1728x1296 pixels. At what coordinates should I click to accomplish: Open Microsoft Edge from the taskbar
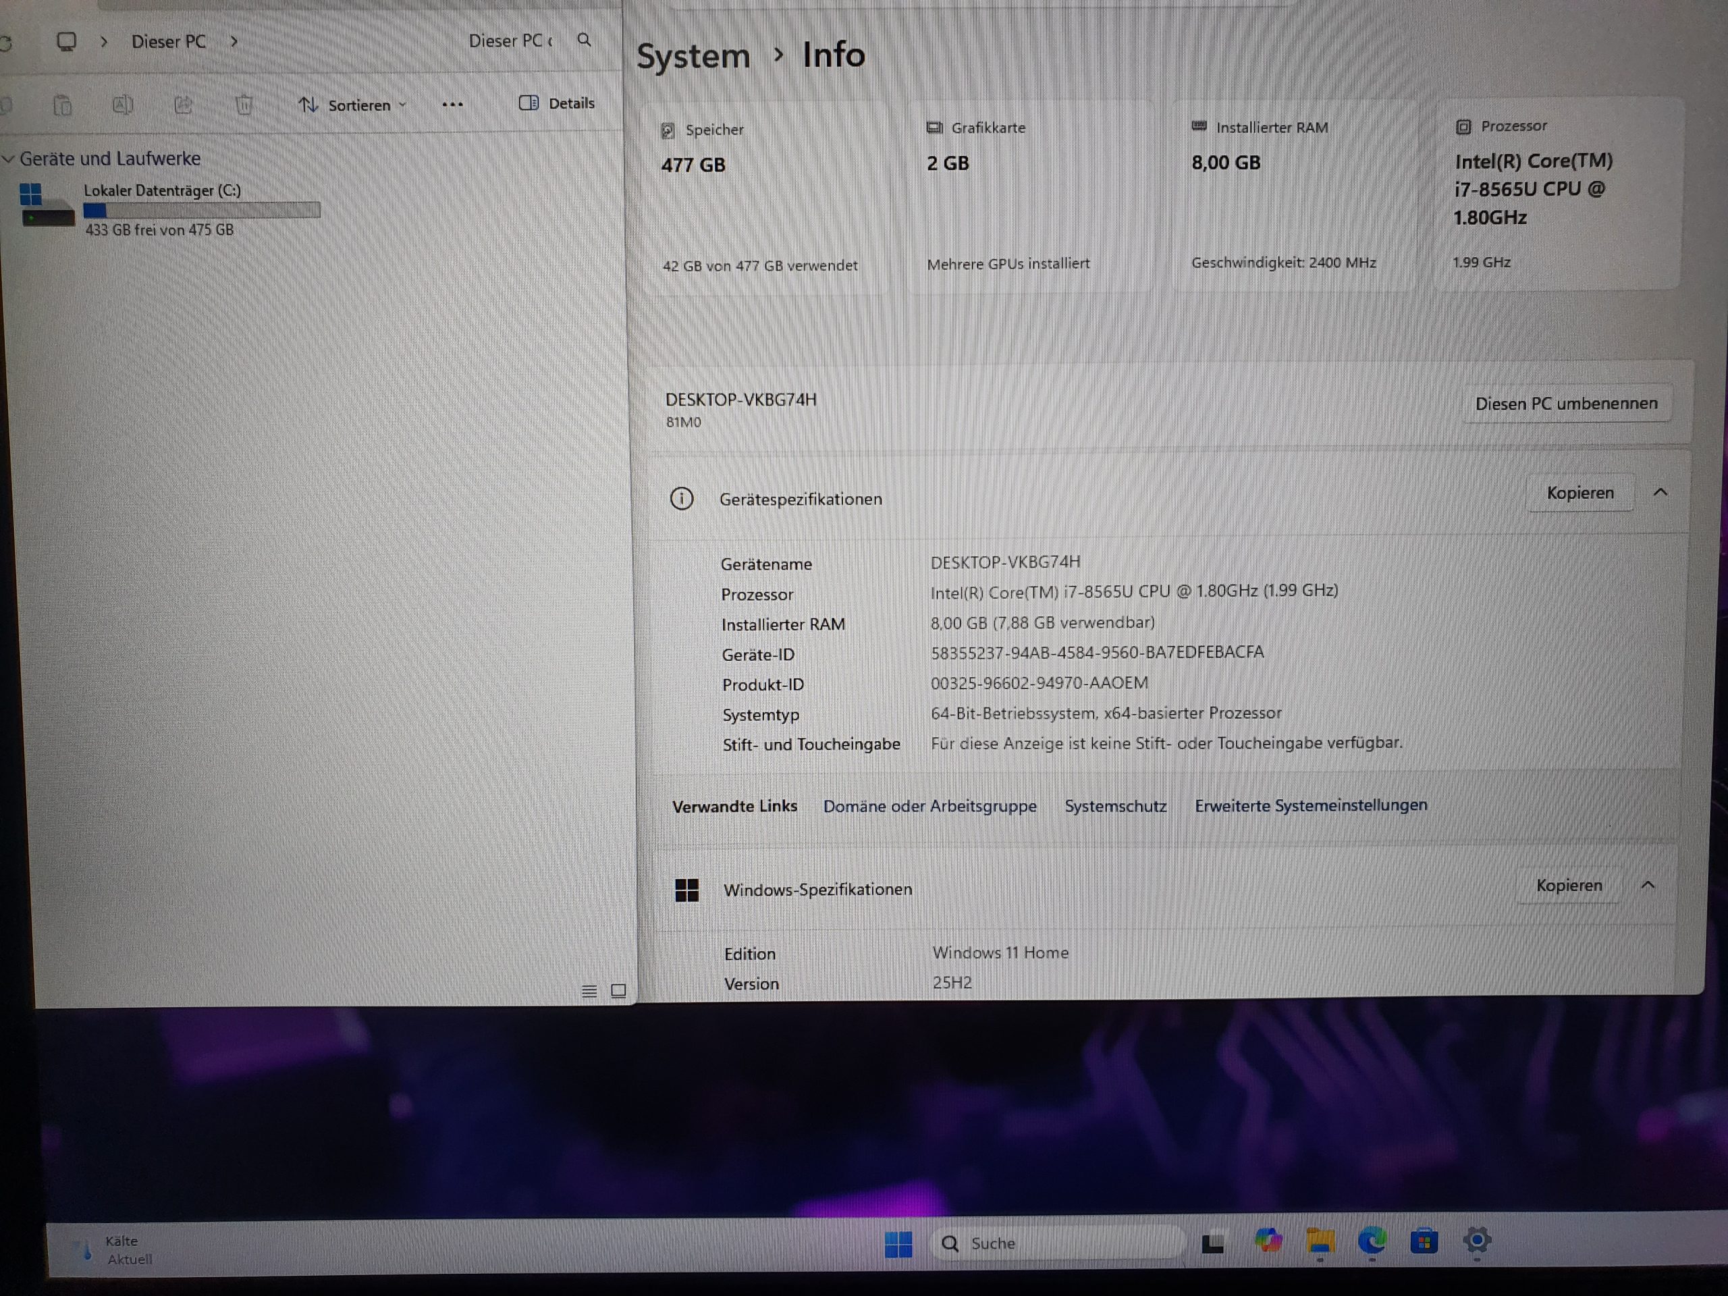[x=1372, y=1241]
